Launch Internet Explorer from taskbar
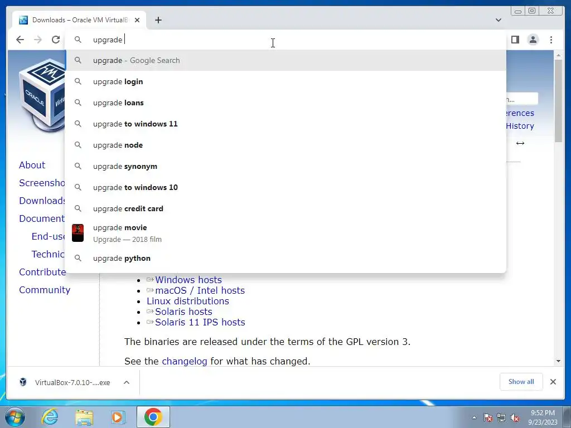The height and width of the screenshot is (428, 571). pyautogui.click(x=50, y=417)
